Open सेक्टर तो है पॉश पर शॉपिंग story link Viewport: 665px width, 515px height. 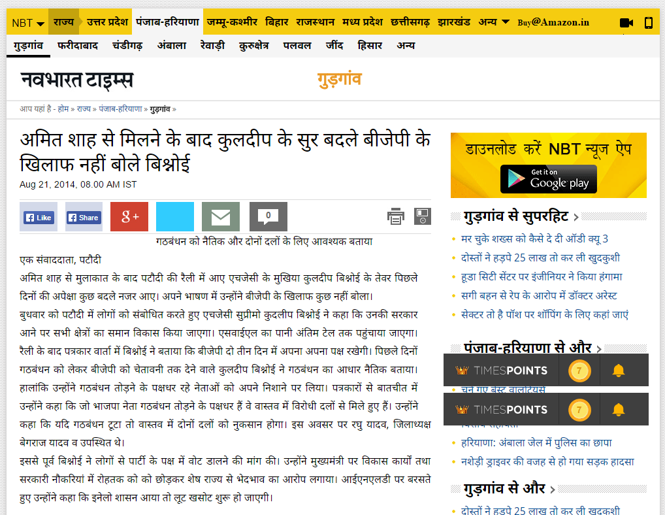545,315
